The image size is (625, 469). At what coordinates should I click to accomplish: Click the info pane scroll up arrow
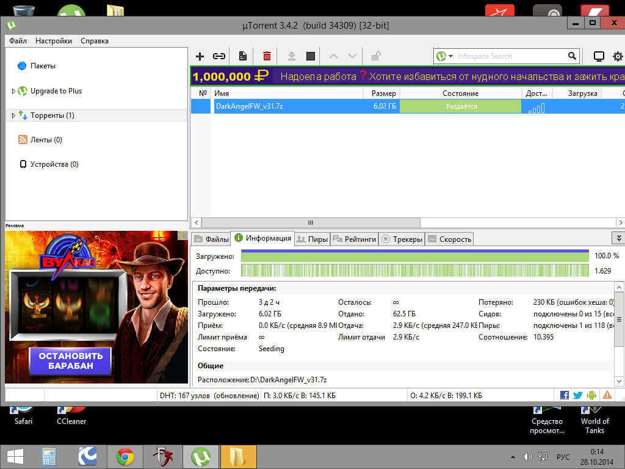click(619, 287)
